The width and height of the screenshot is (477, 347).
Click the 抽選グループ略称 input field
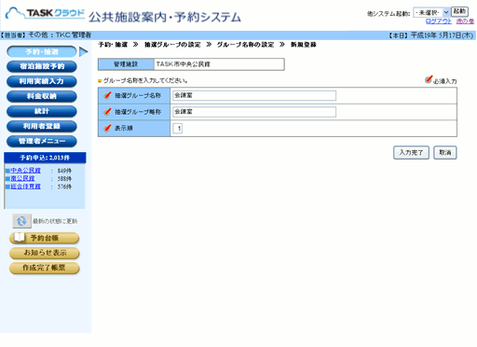coord(254,112)
